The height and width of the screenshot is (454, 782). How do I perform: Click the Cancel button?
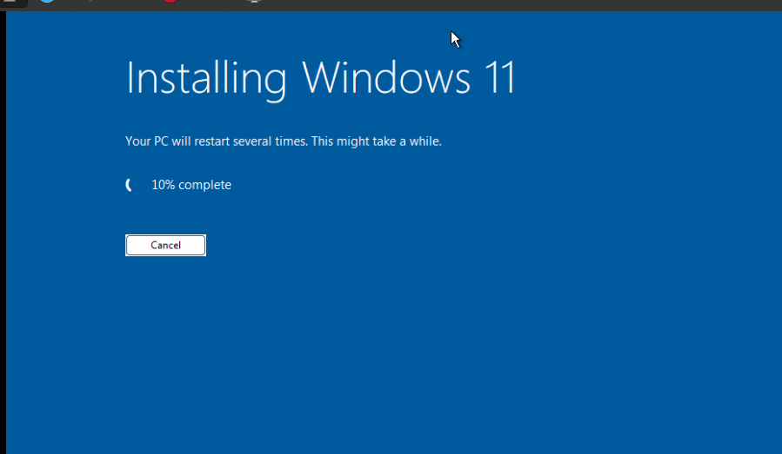pos(165,246)
